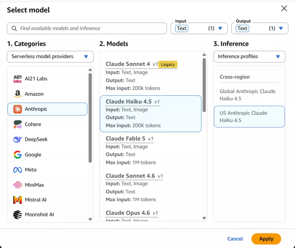Open the Inference profiles dropdown
The width and height of the screenshot is (295, 248).
[x=249, y=57]
